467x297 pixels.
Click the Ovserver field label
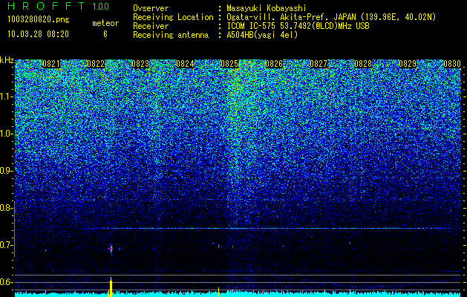(151, 8)
